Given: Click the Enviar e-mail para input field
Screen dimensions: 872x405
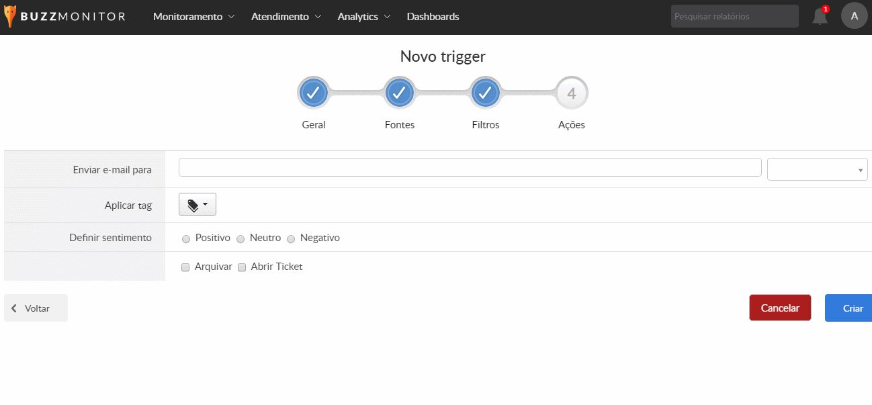Looking at the screenshot, I should click(470, 167).
